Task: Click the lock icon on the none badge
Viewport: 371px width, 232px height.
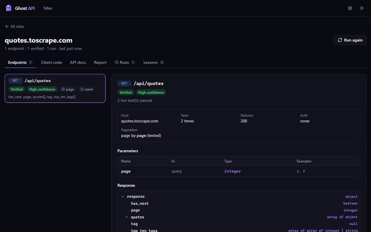Action: point(82,89)
